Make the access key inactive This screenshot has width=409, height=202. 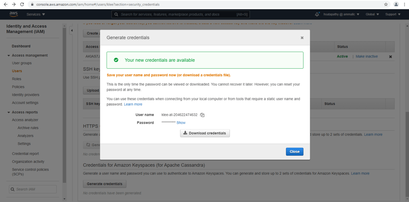(366, 56)
